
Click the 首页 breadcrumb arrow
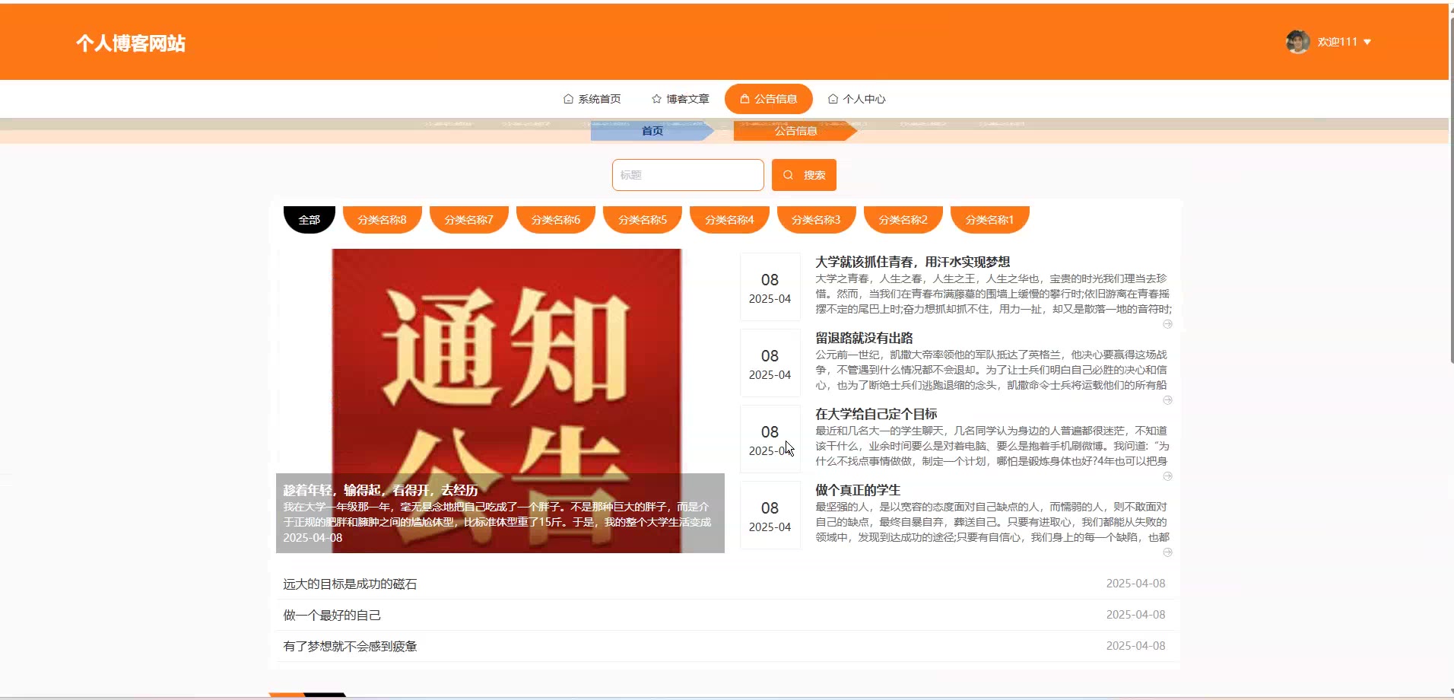pyautogui.click(x=652, y=131)
